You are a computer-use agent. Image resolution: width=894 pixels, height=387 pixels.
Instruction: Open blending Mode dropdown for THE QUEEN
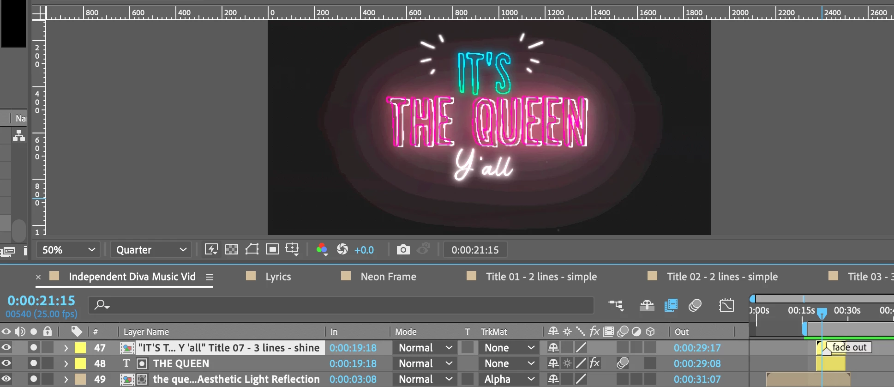pos(425,363)
